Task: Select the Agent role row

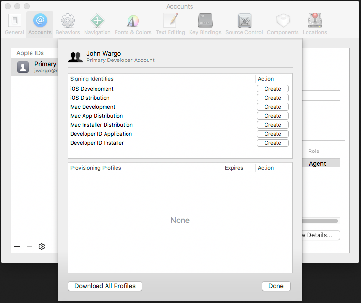Action: pos(321,163)
